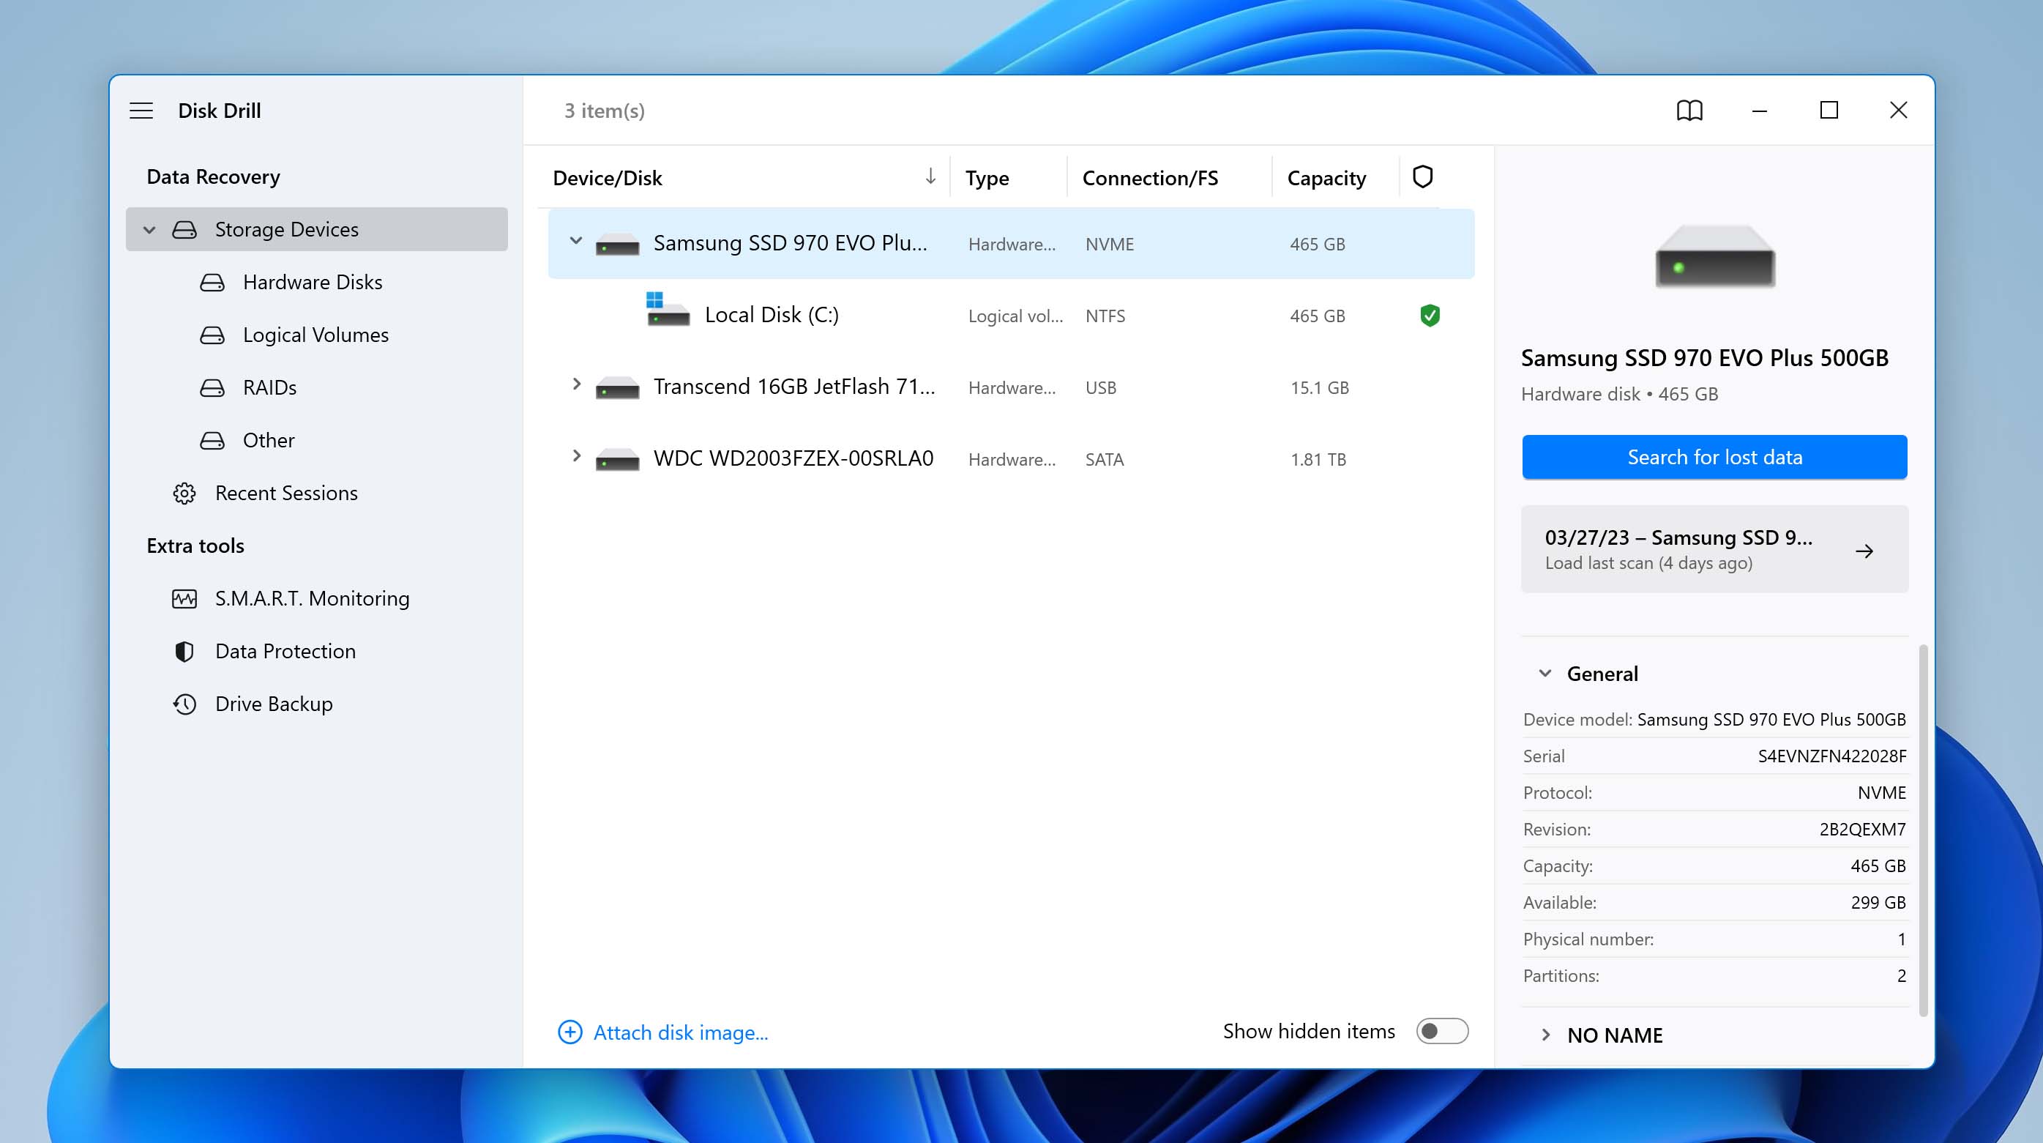Select WDC WD2003FZEX-00SRLA0 disk row
Image resolution: width=2043 pixels, height=1143 pixels.
pyautogui.click(x=793, y=458)
